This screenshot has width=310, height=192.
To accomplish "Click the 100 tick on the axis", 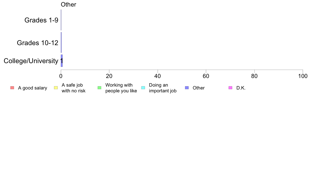I will click(303, 76).
